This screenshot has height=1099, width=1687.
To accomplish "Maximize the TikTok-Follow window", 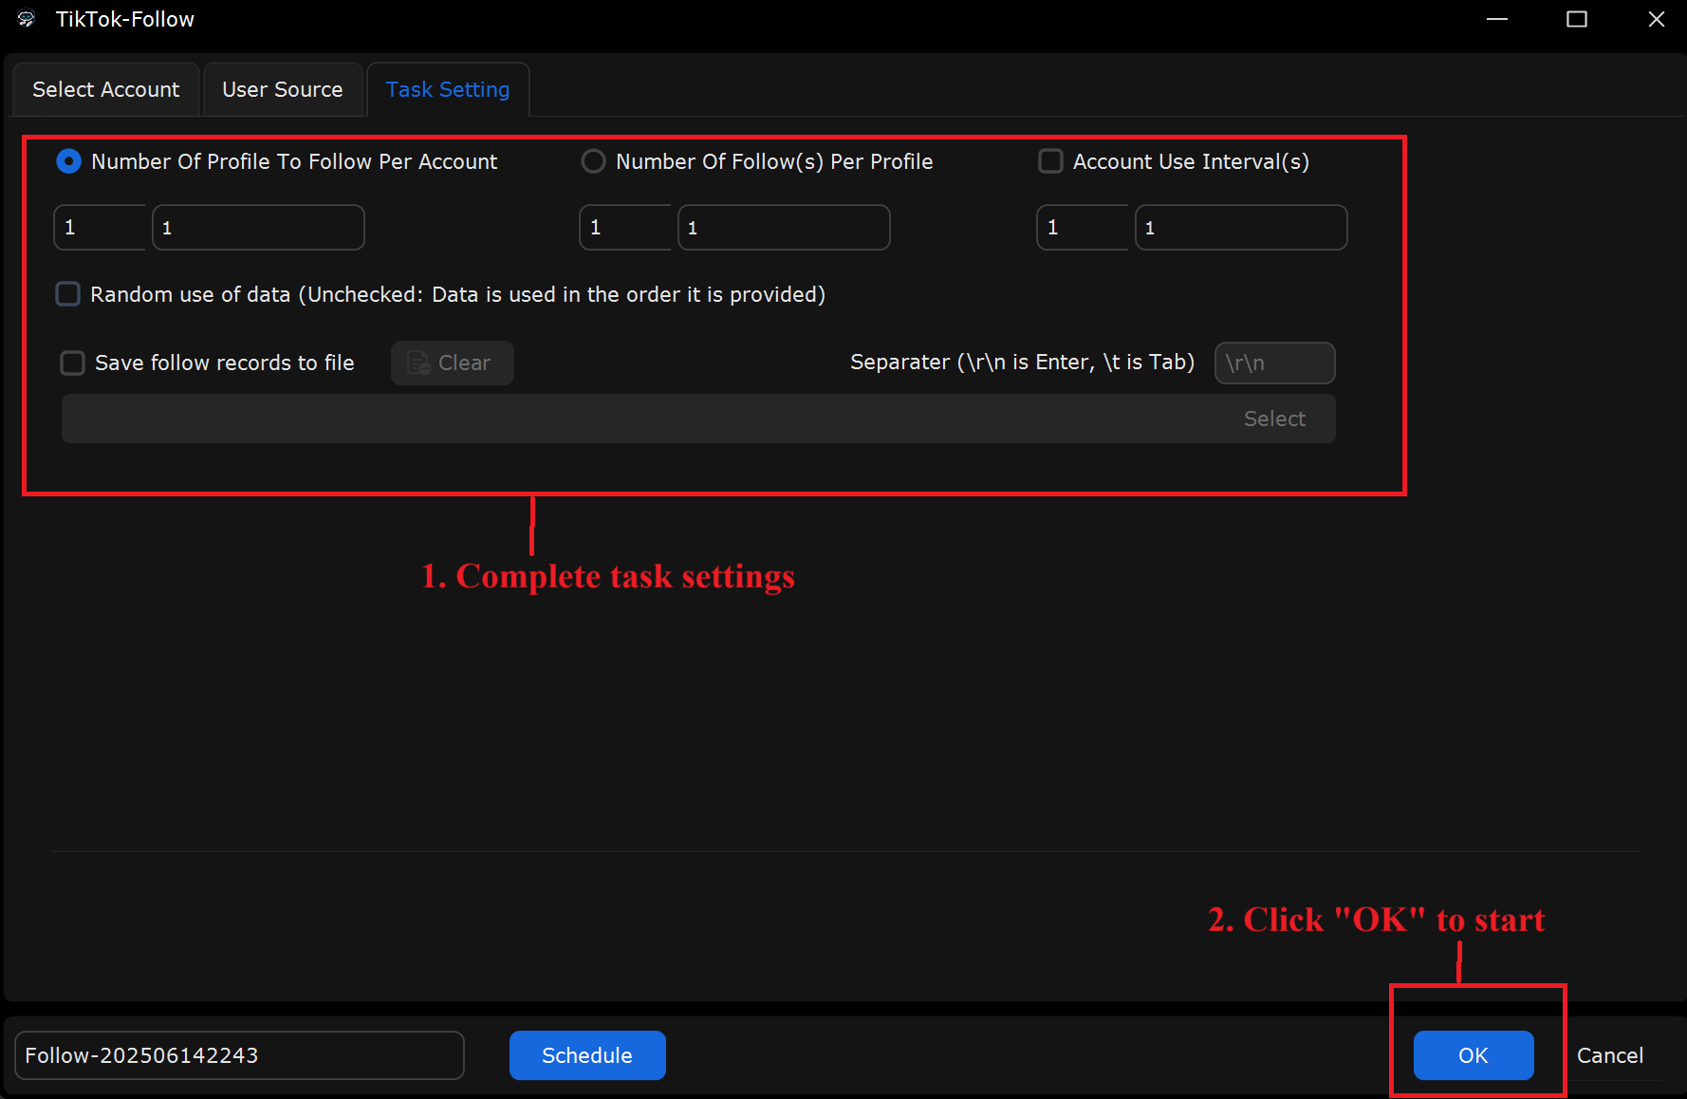I will [x=1577, y=19].
